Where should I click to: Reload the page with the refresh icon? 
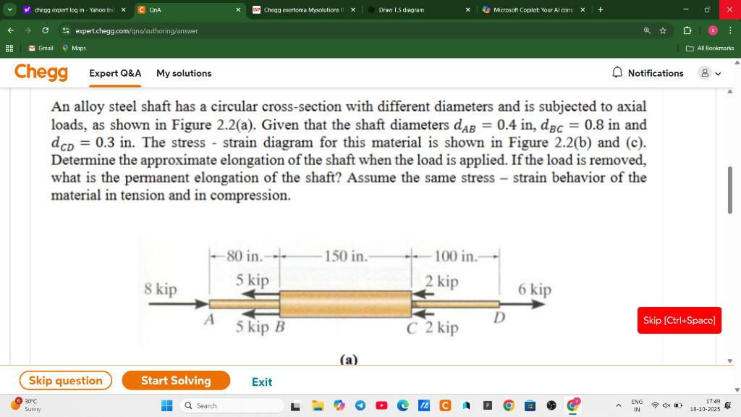(46, 30)
